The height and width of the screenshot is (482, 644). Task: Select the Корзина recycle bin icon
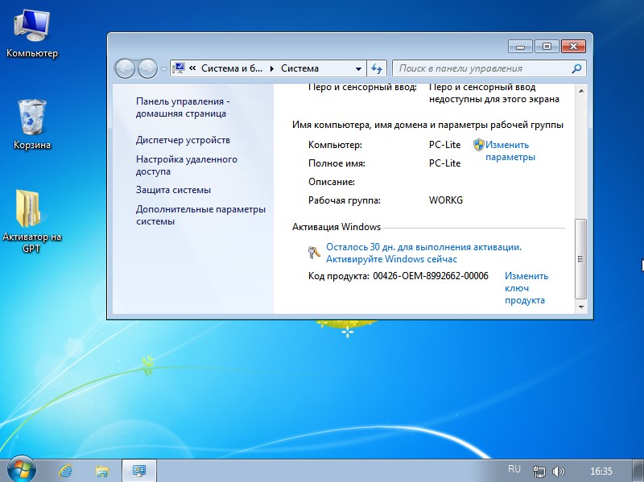(31, 125)
